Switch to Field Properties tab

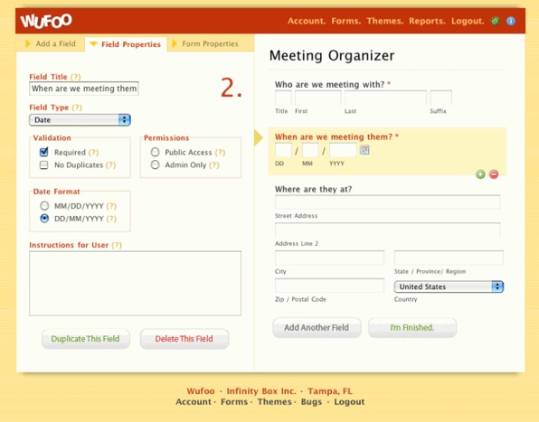(126, 44)
